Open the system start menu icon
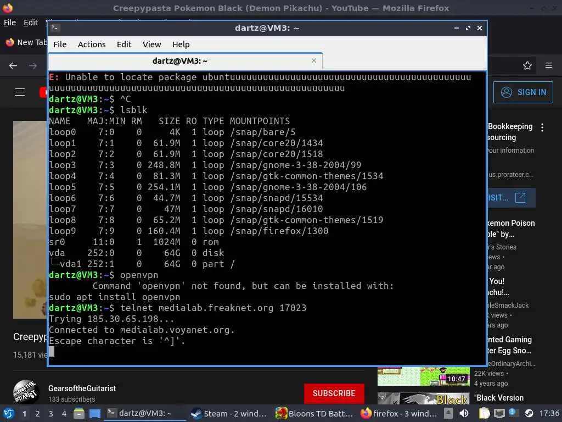The image size is (562, 422). [9, 413]
